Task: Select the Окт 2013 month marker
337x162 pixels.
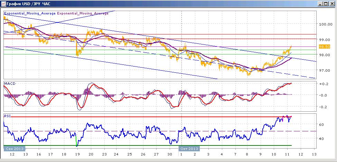Action: click(189, 149)
